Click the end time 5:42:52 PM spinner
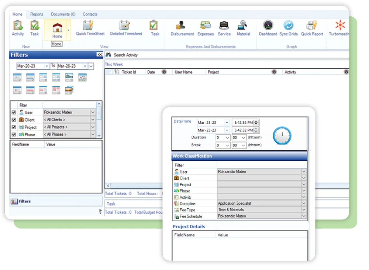The height and width of the screenshot is (270, 369). coord(256,130)
